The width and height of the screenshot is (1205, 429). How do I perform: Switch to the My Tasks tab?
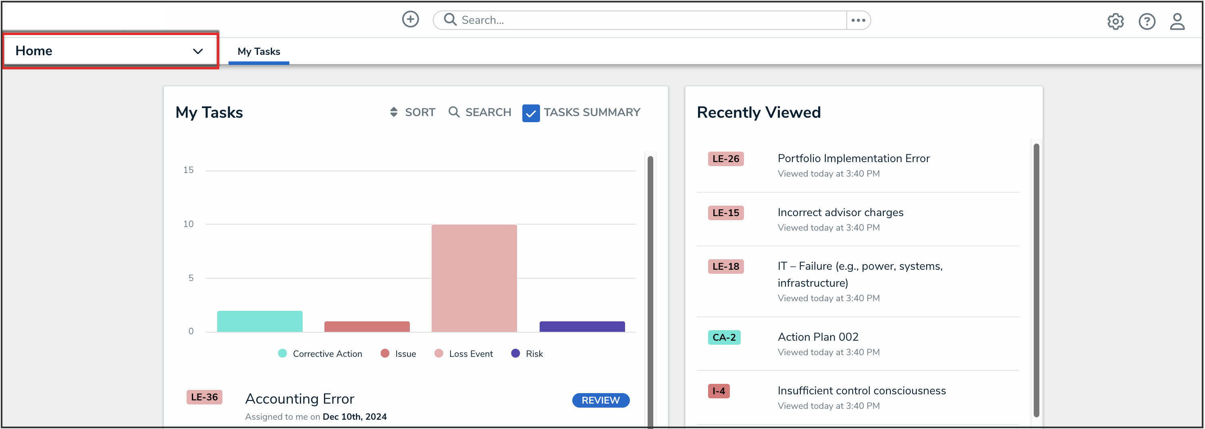pyautogui.click(x=259, y=52)
